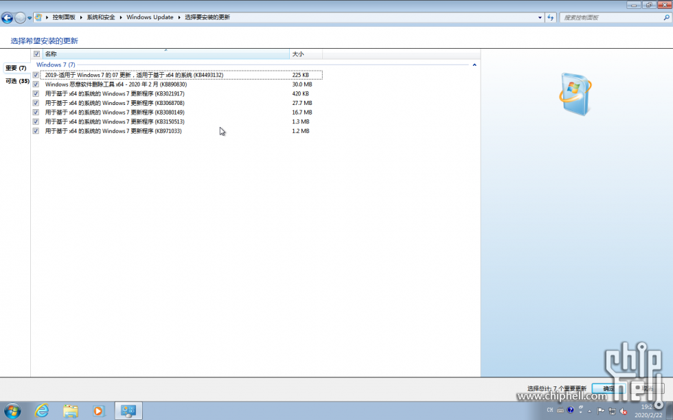The image size is (673, 420).
Task: Collapse the Windows 7 (7) group chevron
Action: pos(475,65)
